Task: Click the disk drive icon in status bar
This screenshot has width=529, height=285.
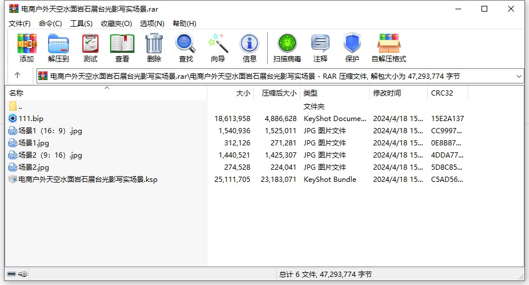Action: 12,274
